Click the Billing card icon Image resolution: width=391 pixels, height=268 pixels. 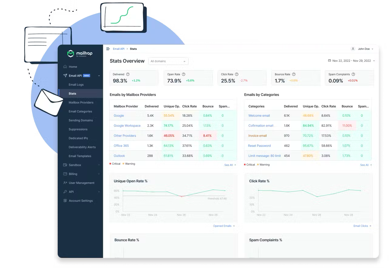coord(65,174)
